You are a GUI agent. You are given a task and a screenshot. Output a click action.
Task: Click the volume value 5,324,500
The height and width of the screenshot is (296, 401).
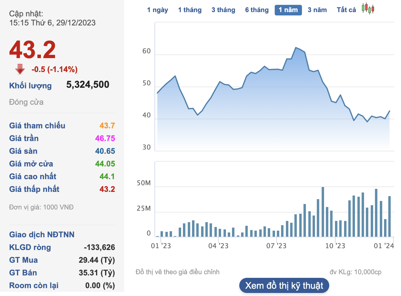click(x=88, y=84)
